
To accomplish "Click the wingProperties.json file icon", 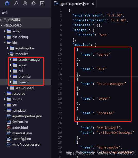I will pyautogui.click(x=9, y=144).
